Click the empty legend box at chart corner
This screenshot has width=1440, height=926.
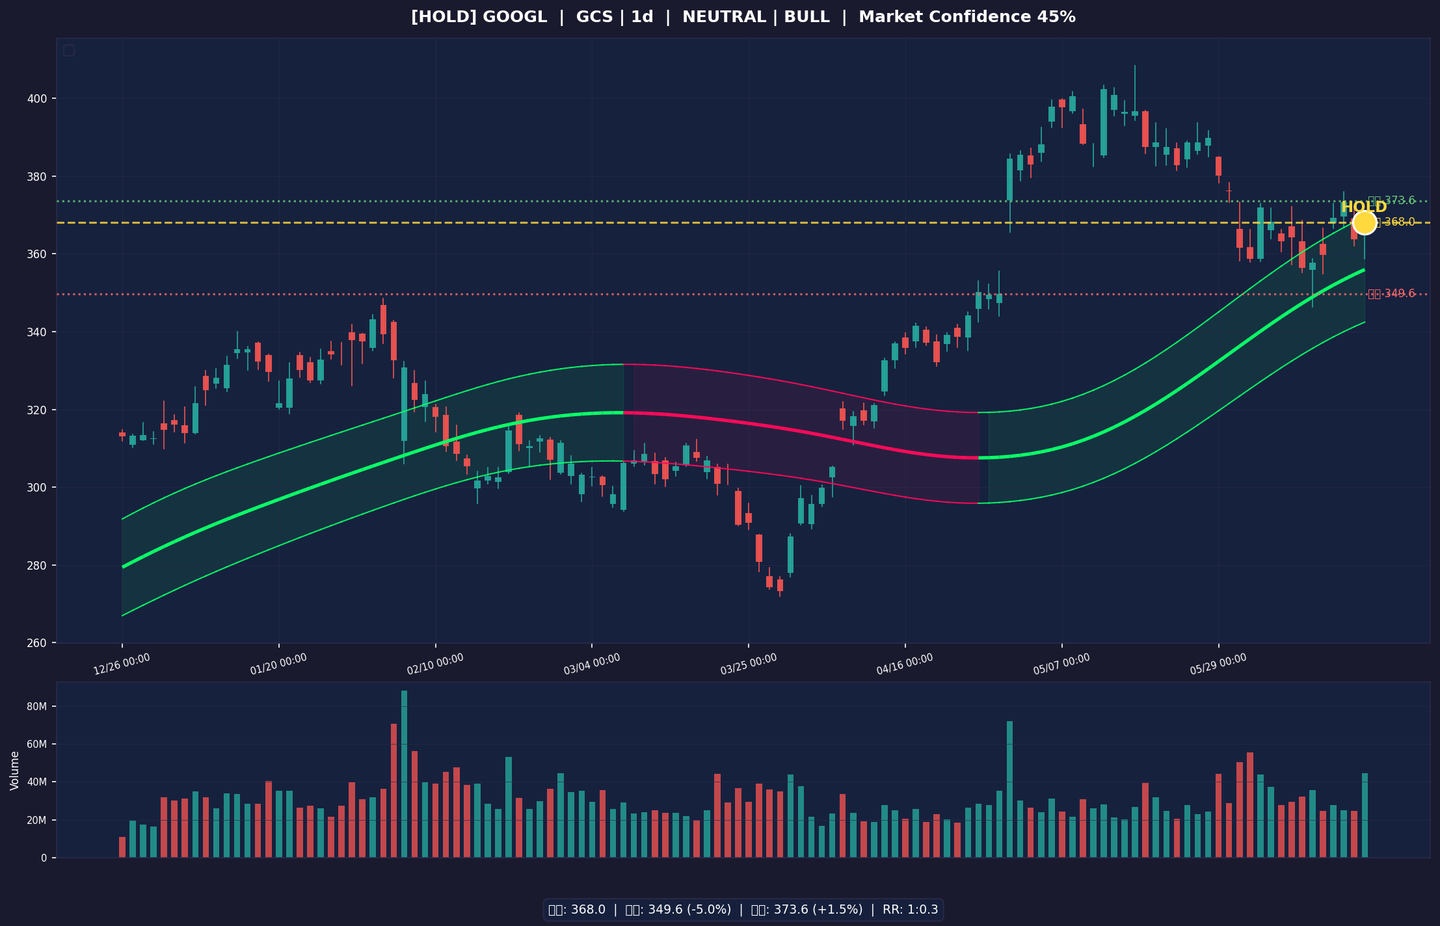(69, 50)
